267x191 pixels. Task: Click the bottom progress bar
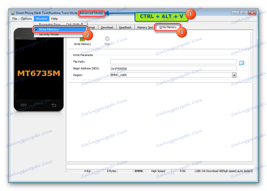point(160,166)
